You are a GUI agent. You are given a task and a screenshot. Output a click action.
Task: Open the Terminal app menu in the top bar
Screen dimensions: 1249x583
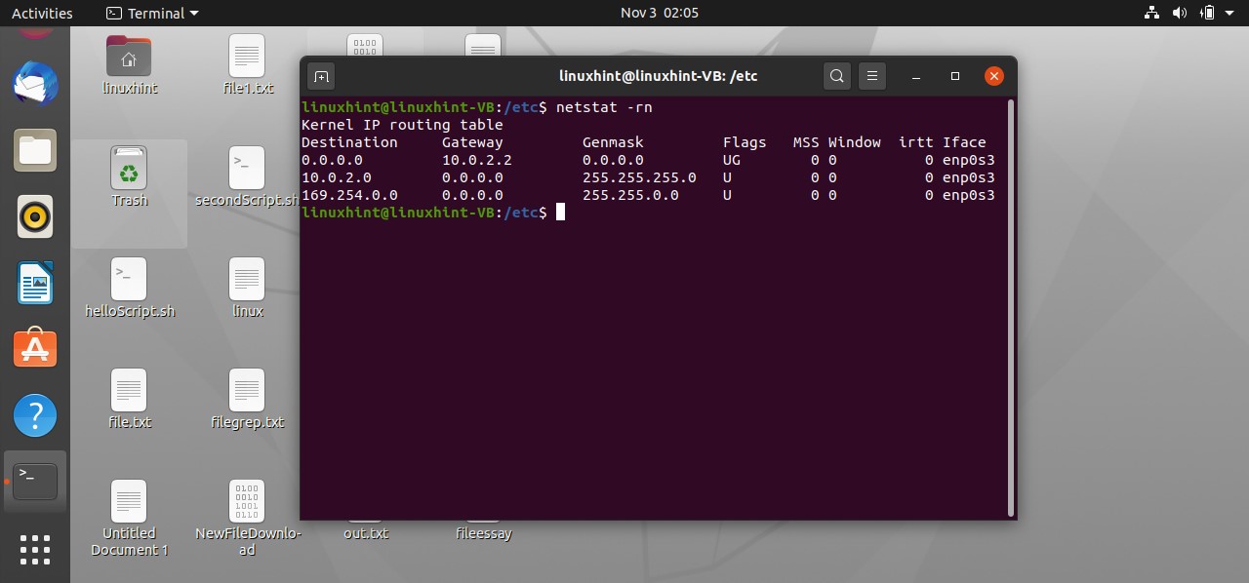[151, 13]
